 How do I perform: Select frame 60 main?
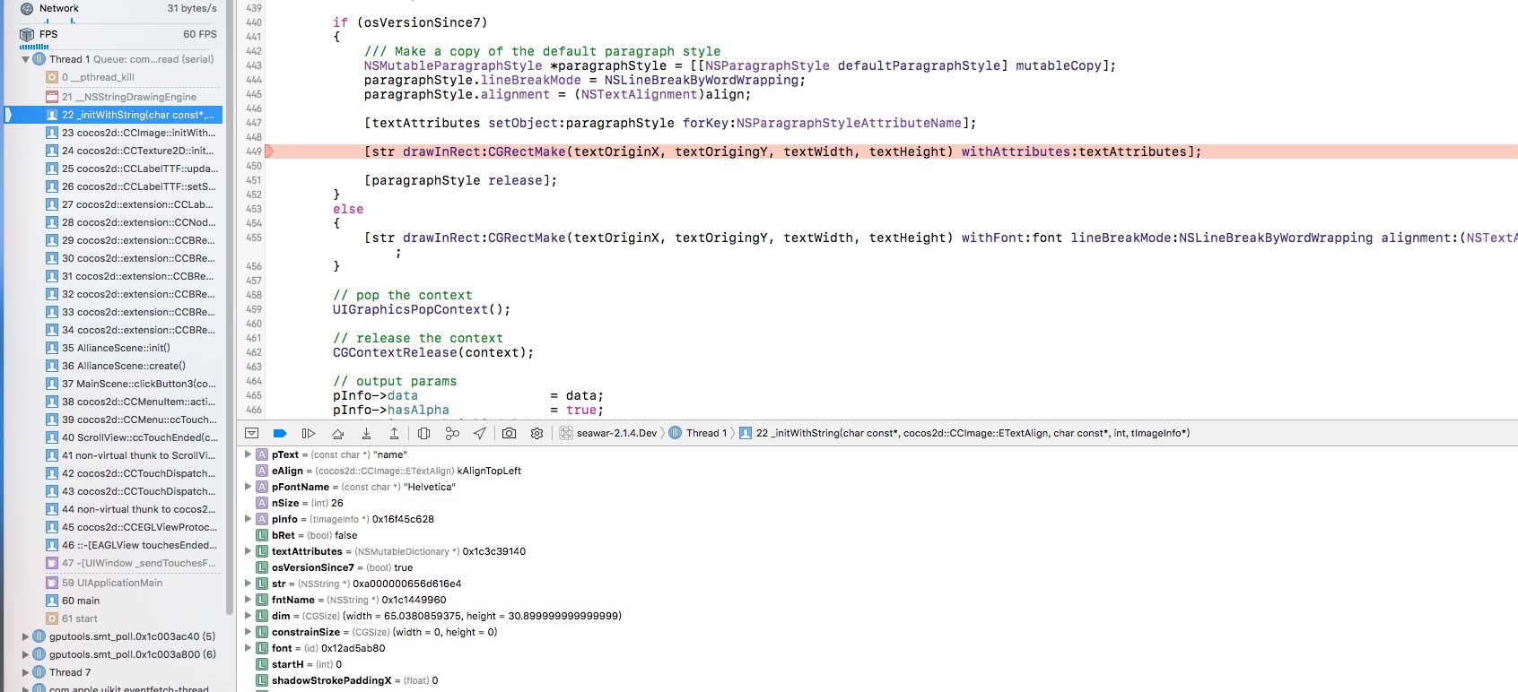[x=113, y=601]
